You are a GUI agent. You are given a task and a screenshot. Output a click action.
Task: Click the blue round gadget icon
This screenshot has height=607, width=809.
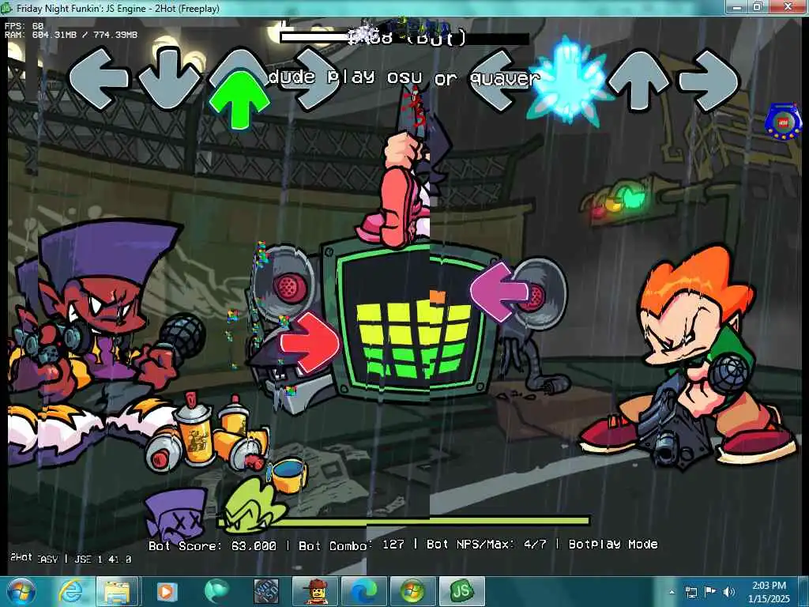pos(784,121)
